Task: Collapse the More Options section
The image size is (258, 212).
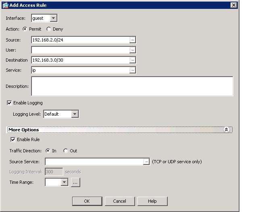Action: tap(227, 130)
